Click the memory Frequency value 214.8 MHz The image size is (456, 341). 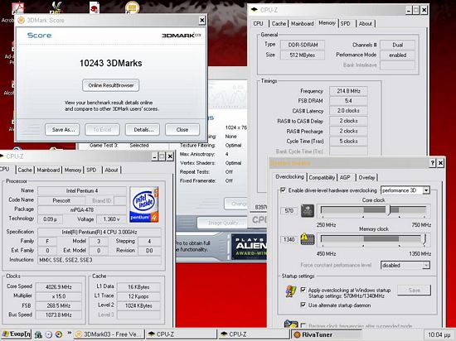(x=348, y=91)
